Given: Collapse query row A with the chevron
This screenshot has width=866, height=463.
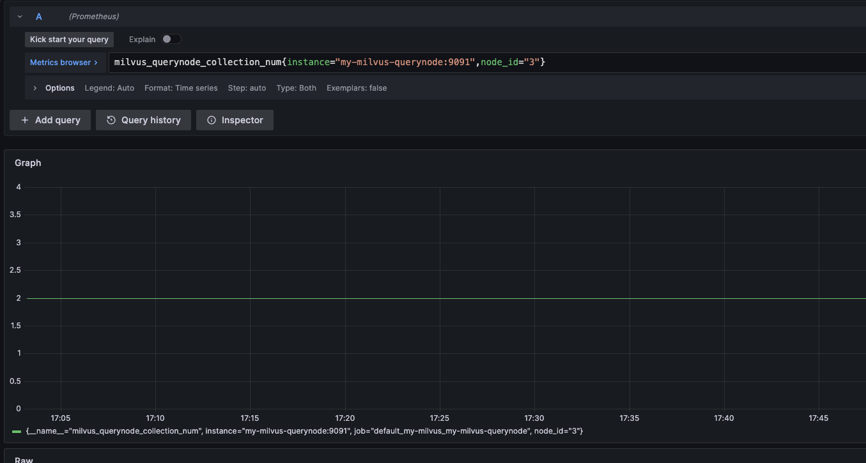Looking at the screenshot, I should (x=19, y=16).
